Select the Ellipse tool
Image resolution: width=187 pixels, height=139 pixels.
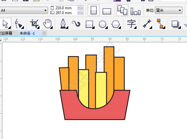(103, 24)
